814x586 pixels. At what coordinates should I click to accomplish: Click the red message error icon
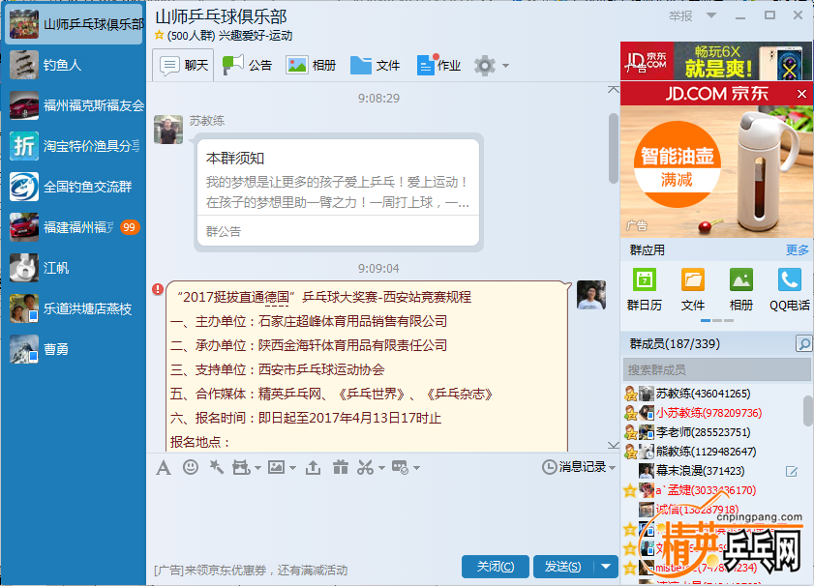pos(158,289)
